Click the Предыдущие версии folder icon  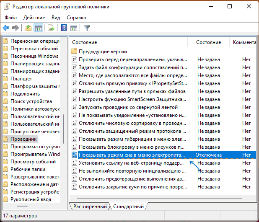(74, 51)
